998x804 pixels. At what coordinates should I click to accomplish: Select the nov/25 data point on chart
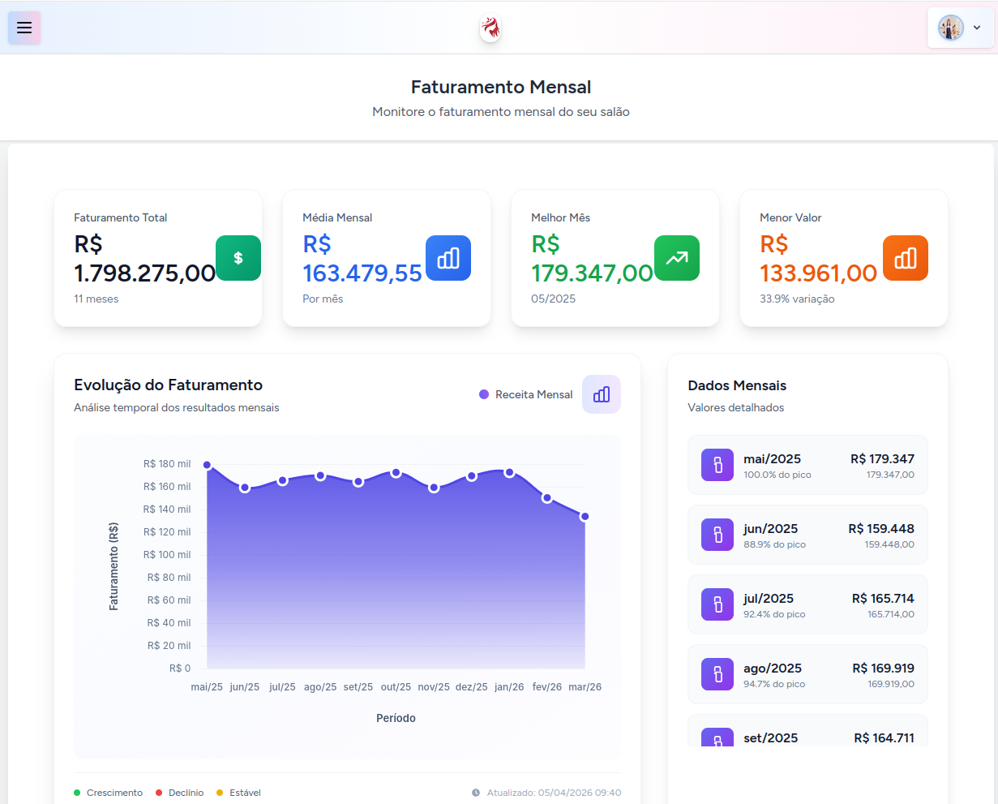(x=434, y=488)
